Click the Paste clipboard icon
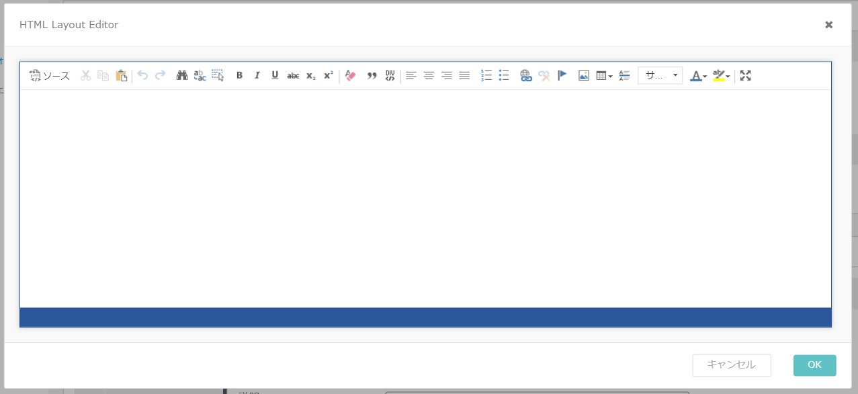The width and height of the screenshot is (858, 394). point(121,76)
